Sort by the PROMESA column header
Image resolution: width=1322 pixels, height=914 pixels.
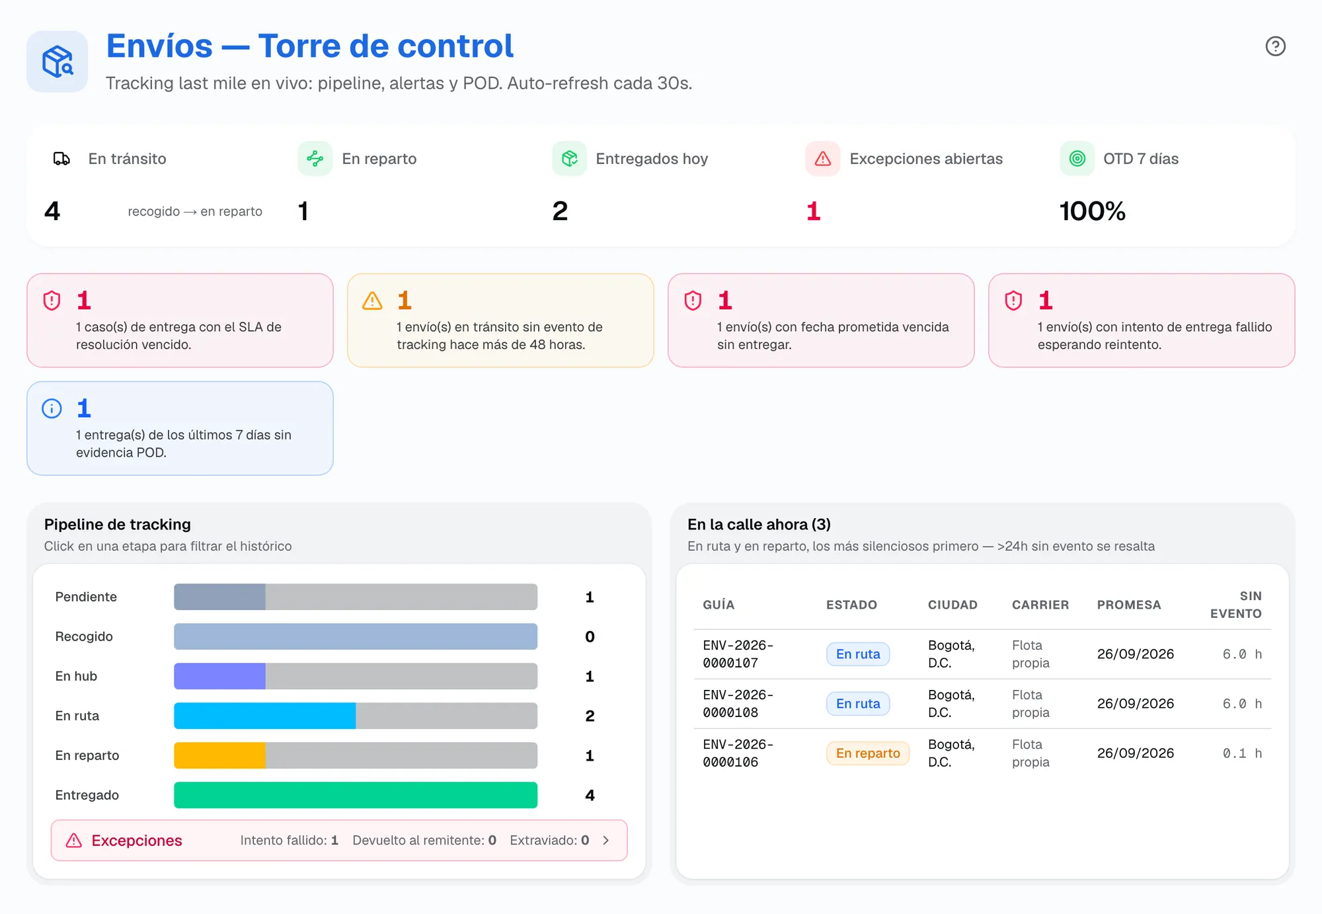(1129, 605)
